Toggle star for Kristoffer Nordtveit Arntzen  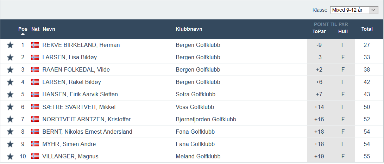pyautogui.click(x=10, y=119)
